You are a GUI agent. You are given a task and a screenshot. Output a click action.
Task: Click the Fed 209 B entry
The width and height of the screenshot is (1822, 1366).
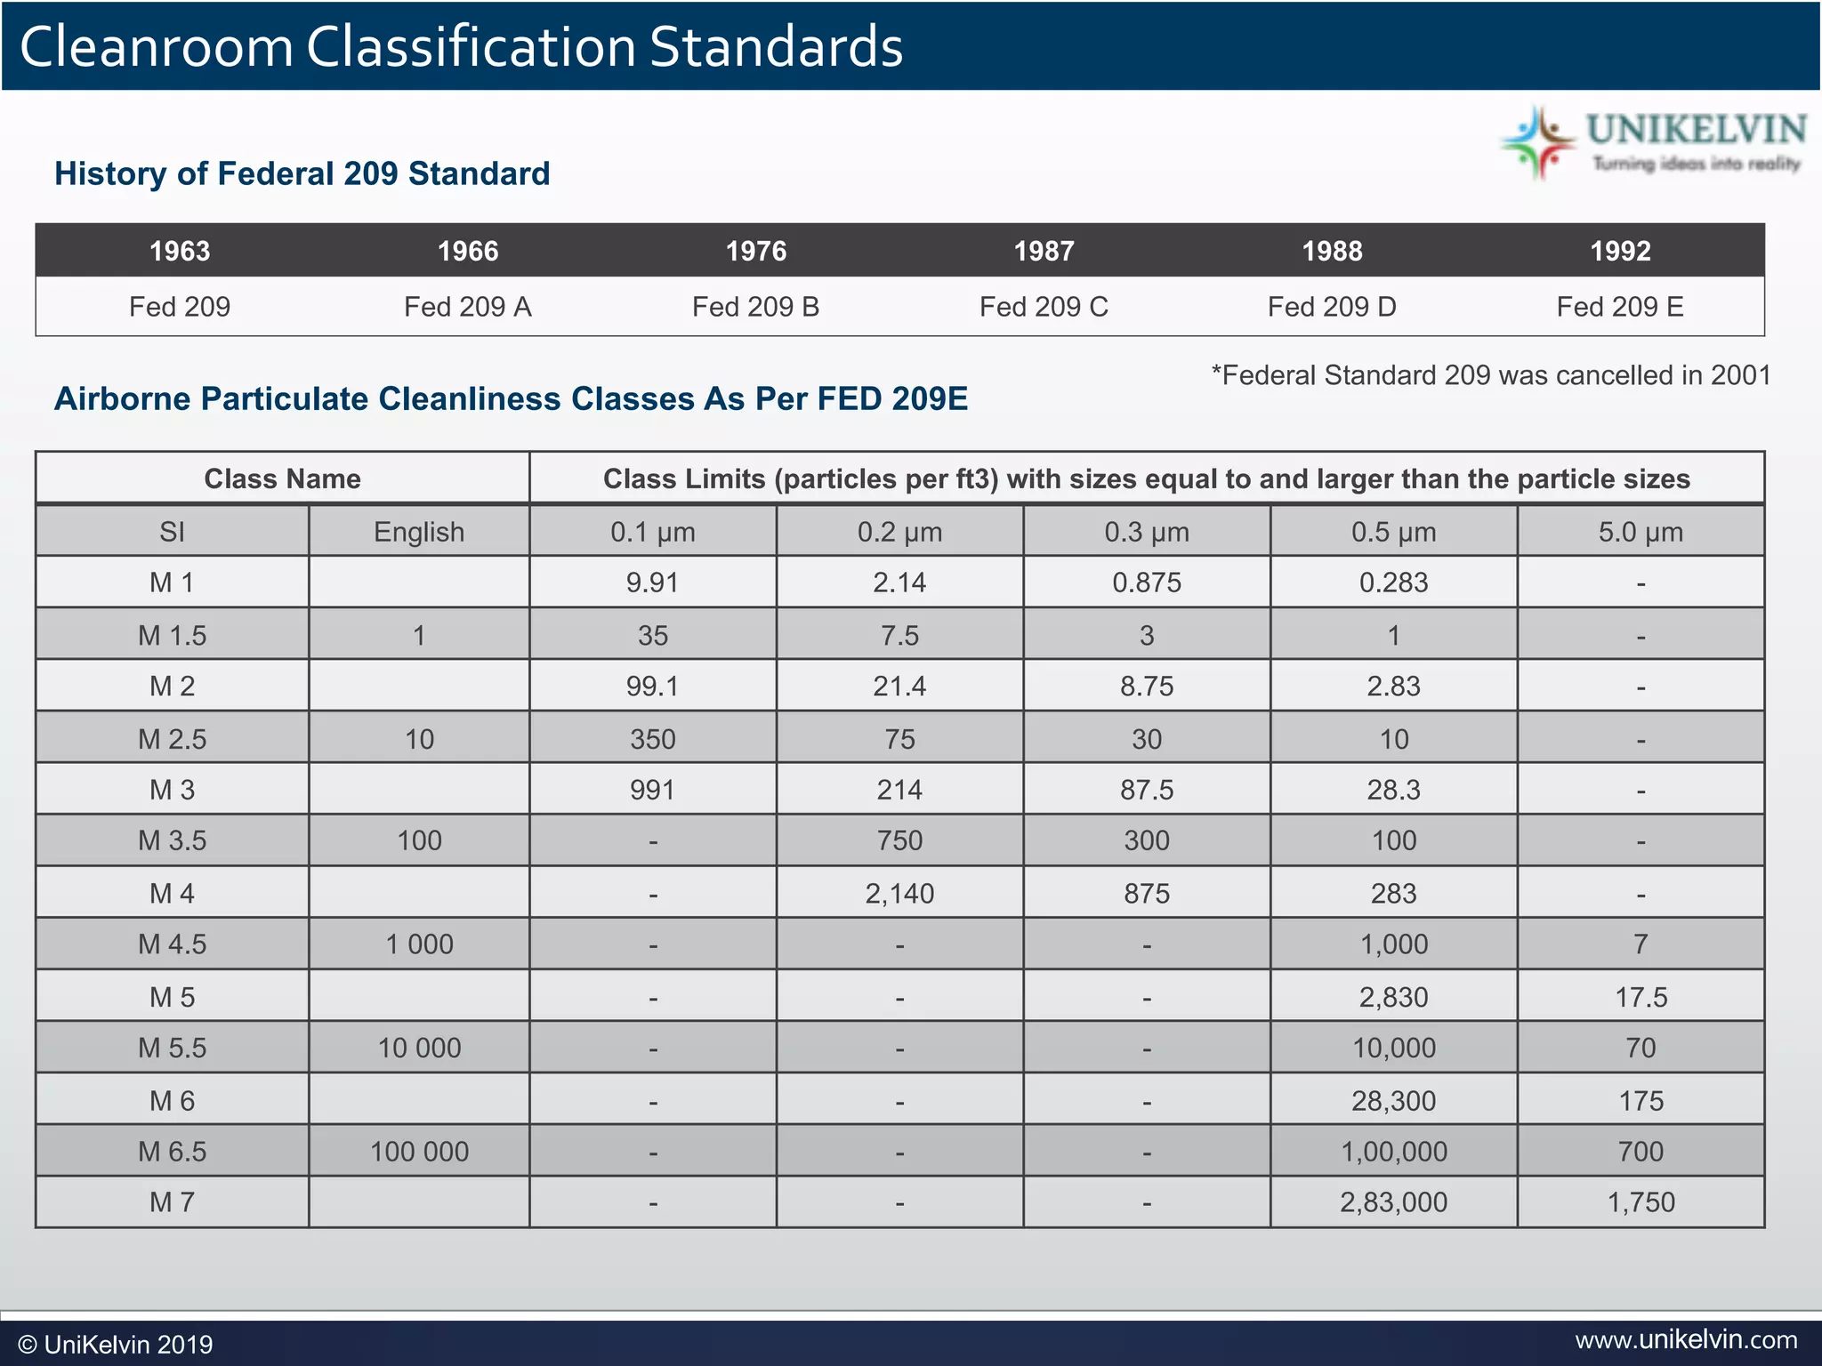[755, 307]
